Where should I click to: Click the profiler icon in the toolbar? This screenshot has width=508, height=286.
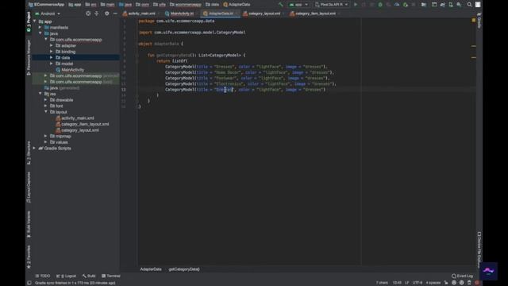[x=397, y=5]
